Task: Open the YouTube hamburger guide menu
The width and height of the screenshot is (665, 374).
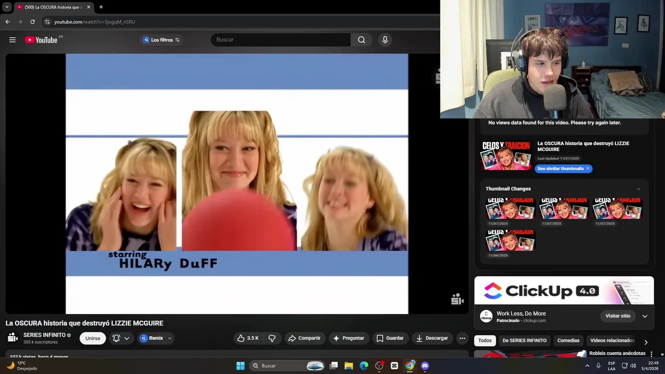Action: (12, 40)
